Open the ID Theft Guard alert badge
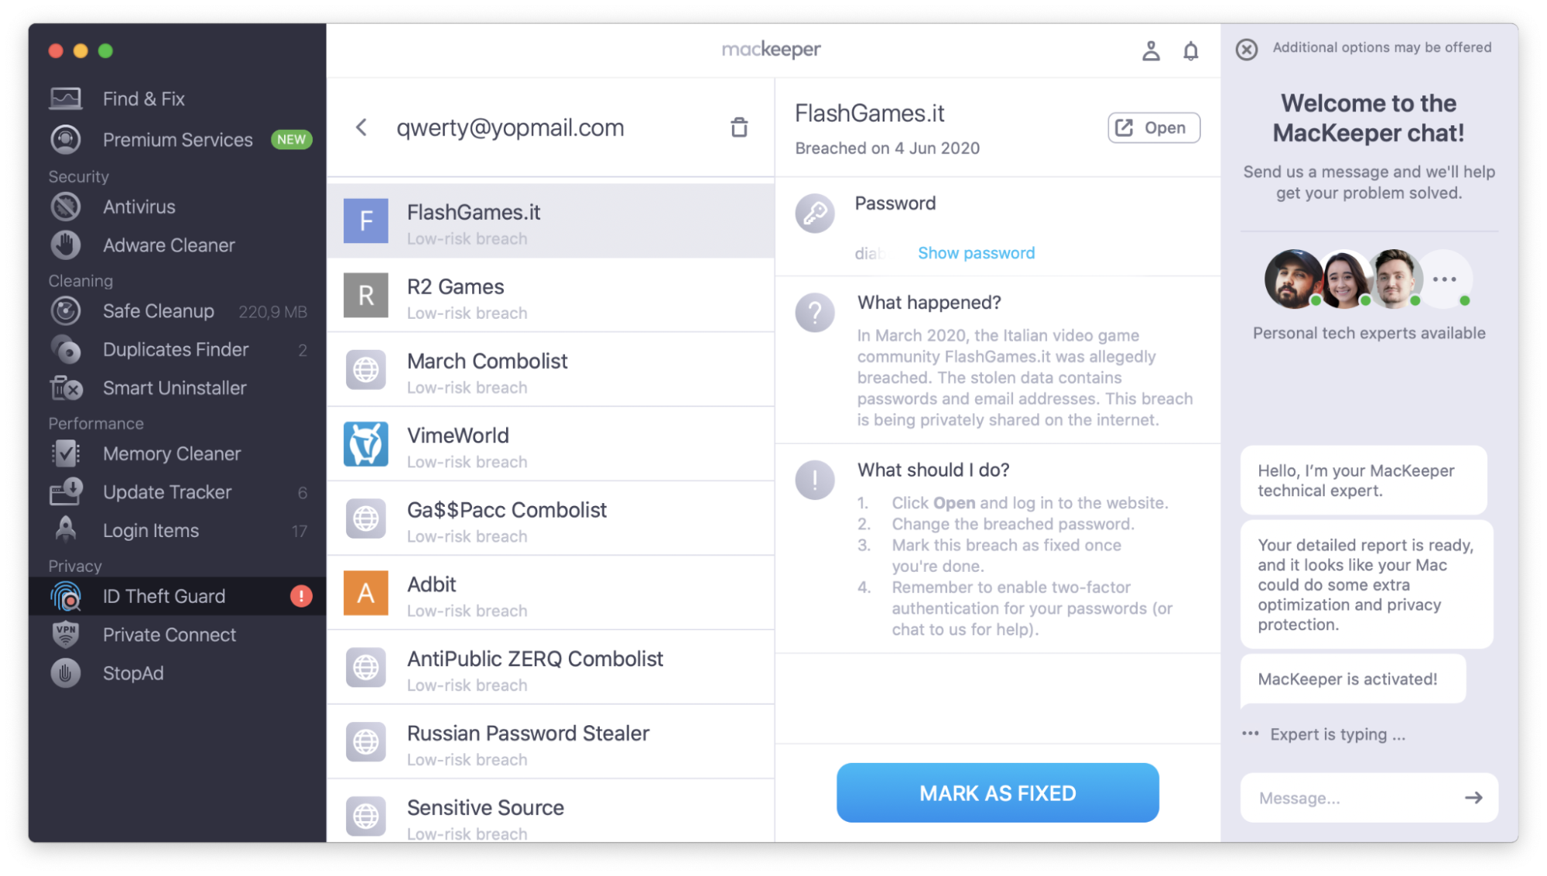Image resolution: width=1547 pixels, height=876 pixels. click(301, 596)
